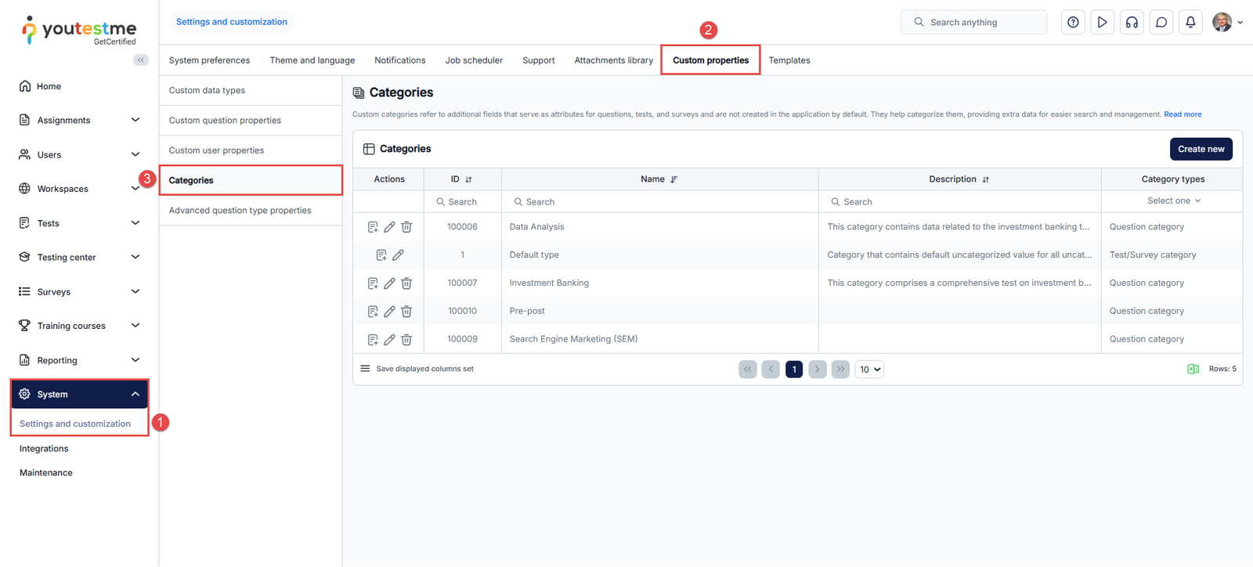Toggle sort on Description column
The height and width of the screenshot is (567, 1253).
click(985, 179)
